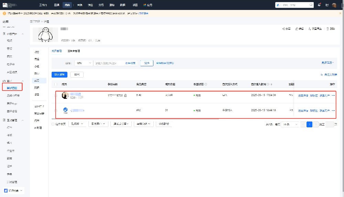Tick the checkbox for the second member row
This screenshot has width=344, height=197.
[x=55, y=111]
